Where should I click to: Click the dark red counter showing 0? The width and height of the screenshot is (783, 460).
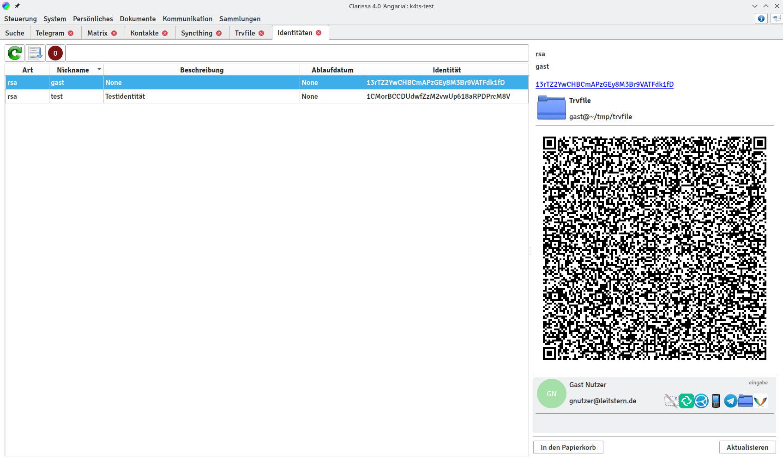pyautogui.click(x=55, y=53)
